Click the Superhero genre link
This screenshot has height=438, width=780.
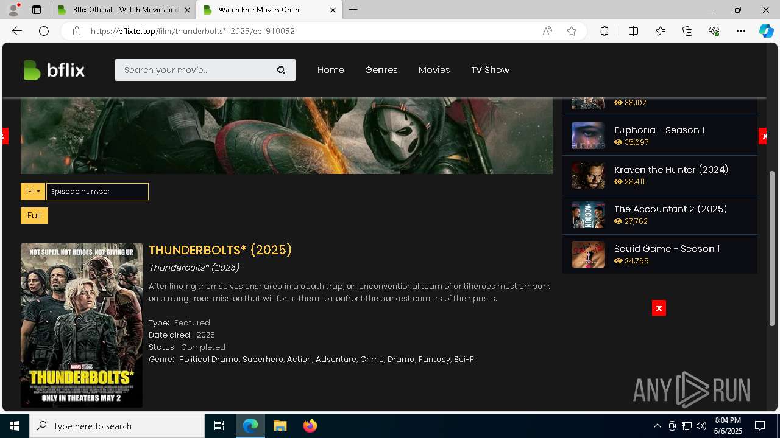[263, 360]
